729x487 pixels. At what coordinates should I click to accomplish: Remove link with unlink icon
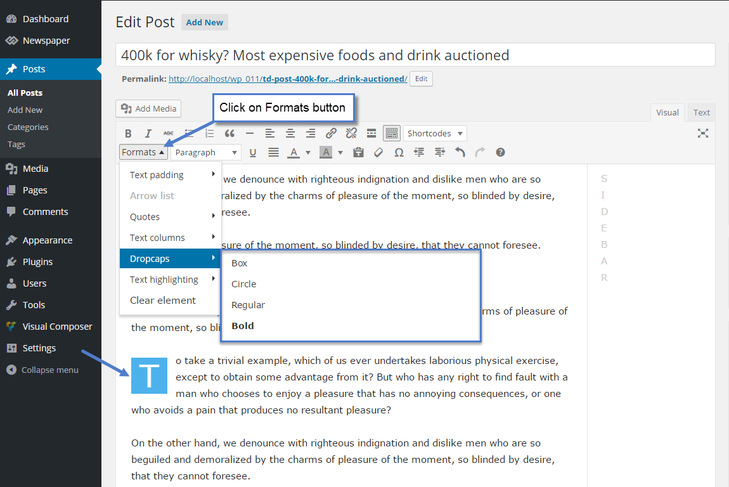coord(351,134)
